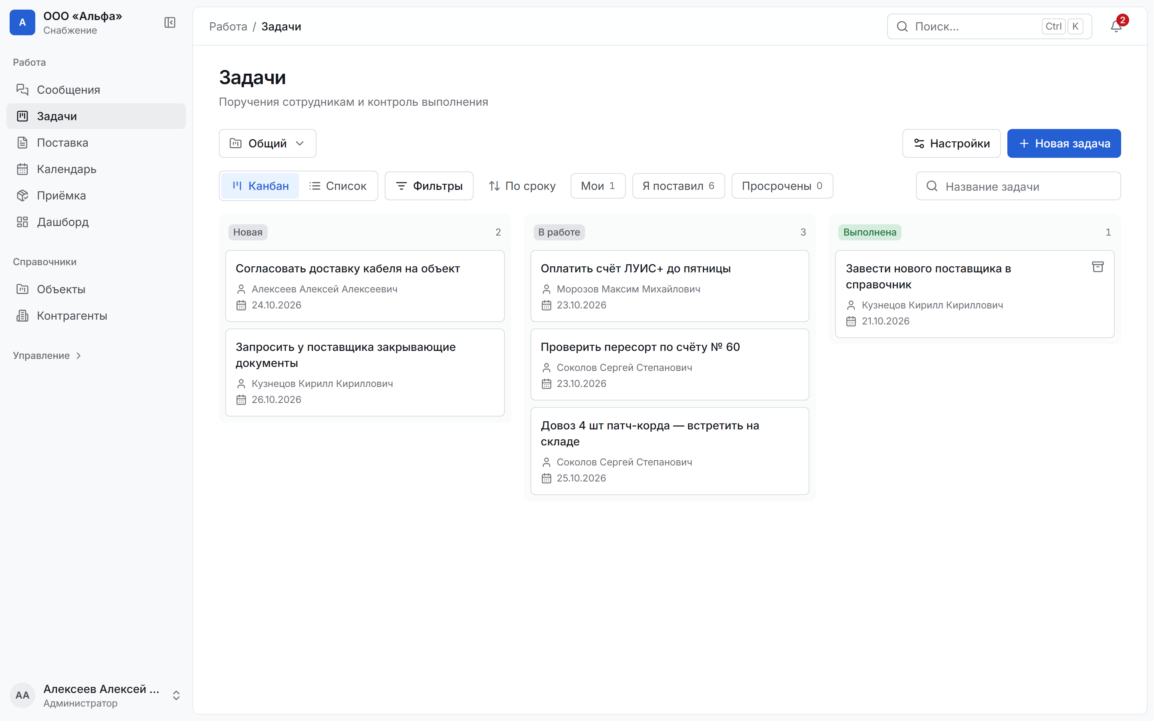Open Календарь icon in sidebar
This screenshot has width=1154, height=721.
pyautogui.click(x=22, y=169)
